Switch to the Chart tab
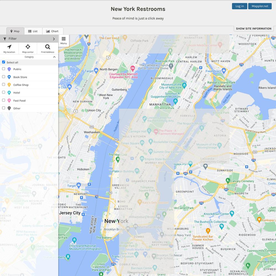 (53, 31)
